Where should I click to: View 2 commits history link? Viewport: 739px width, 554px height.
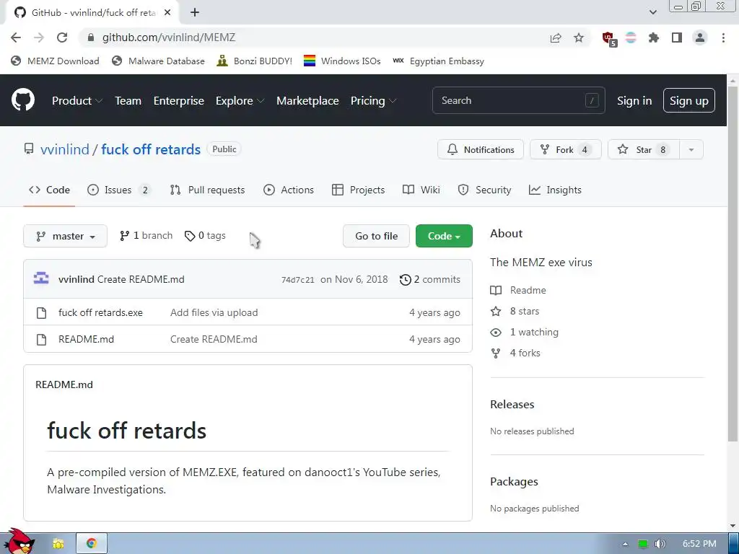click(430, 279)
